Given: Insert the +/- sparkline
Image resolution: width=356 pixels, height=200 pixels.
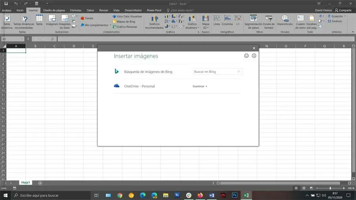Looking at the screenshot, I should point(238,20).
